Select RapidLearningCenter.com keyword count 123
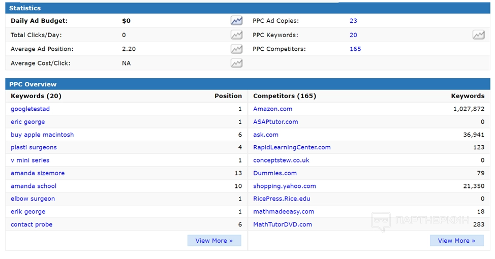The image size is (495, 259). tap(479, 147)
